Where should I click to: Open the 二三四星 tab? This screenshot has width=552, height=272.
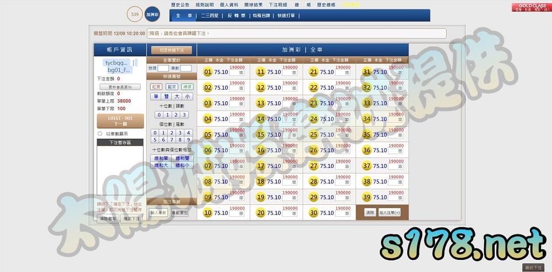coord(209,16)
